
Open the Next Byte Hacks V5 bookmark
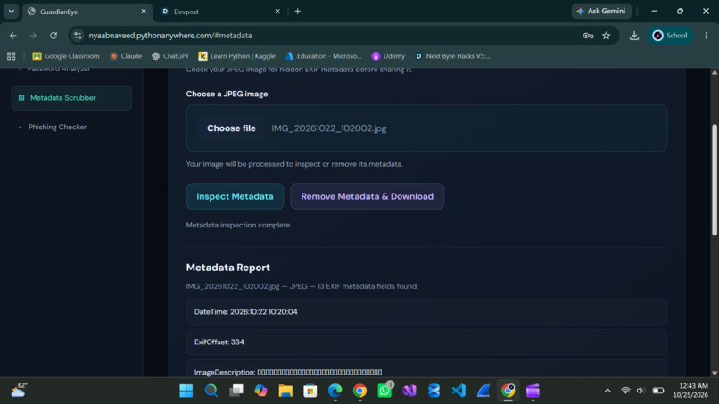452,56
